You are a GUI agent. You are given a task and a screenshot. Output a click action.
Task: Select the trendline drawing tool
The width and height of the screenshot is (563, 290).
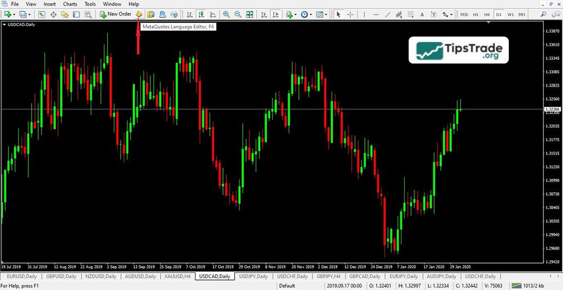coord(387,14)
